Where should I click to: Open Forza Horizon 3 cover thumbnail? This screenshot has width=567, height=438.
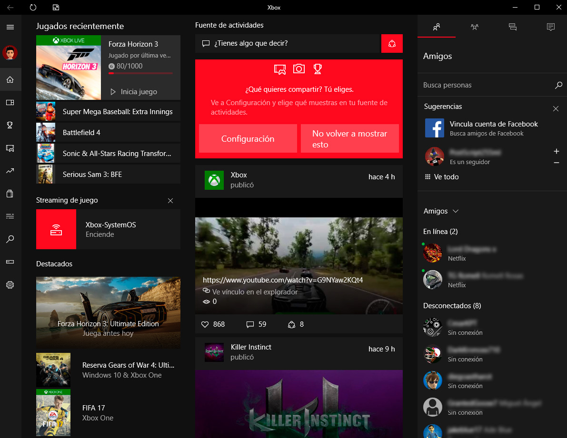[x=69, y=68]
